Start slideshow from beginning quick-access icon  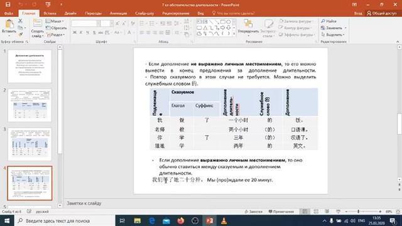click(48, 4)
